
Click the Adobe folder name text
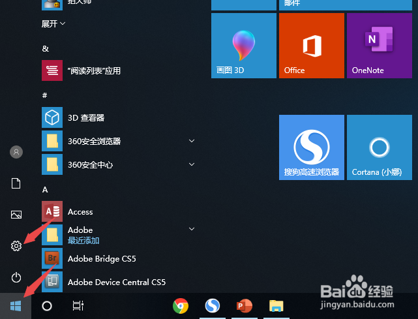80,230
